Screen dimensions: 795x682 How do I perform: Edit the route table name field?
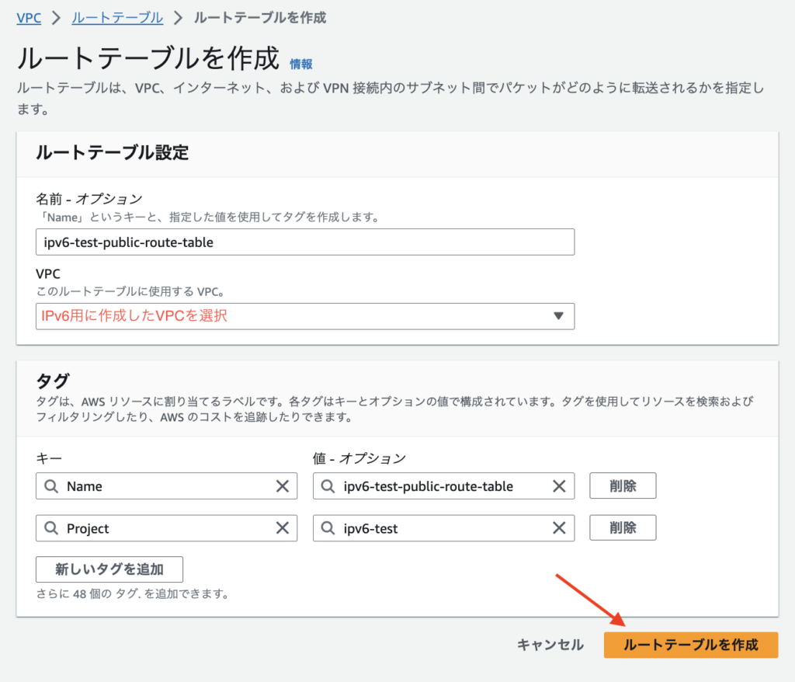click(x=304, y=242)
